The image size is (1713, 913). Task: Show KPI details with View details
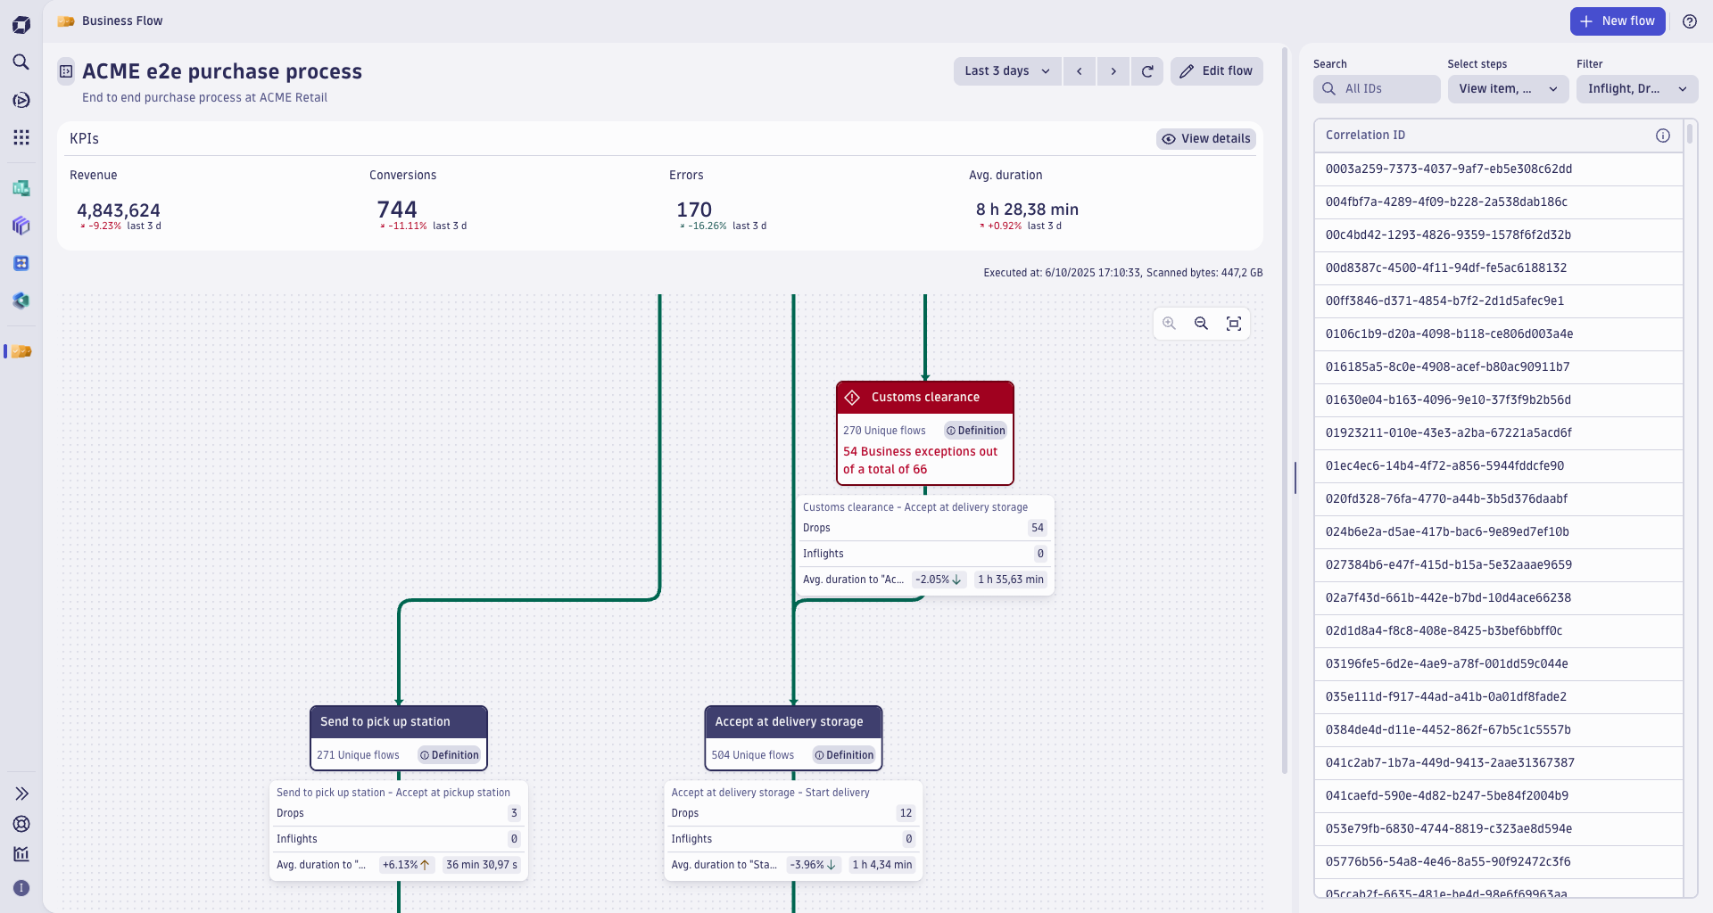click(x=1206, y=139)
